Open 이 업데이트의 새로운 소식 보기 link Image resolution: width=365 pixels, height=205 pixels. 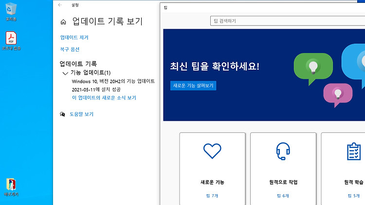point(104,98)
